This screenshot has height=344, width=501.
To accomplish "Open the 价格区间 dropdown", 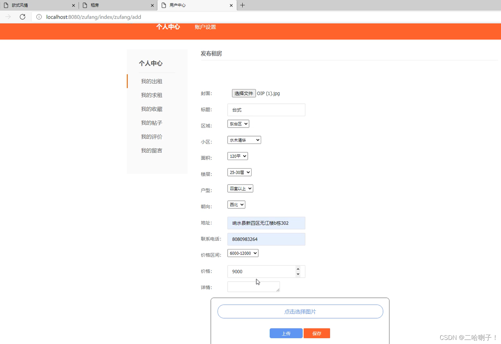I will pyautogui.click(x=243, y=253).
